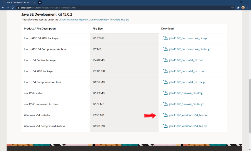
Task: Download jdk-15.0.2_linux-x64_bin.tar.gz
Action: [187, 82]
